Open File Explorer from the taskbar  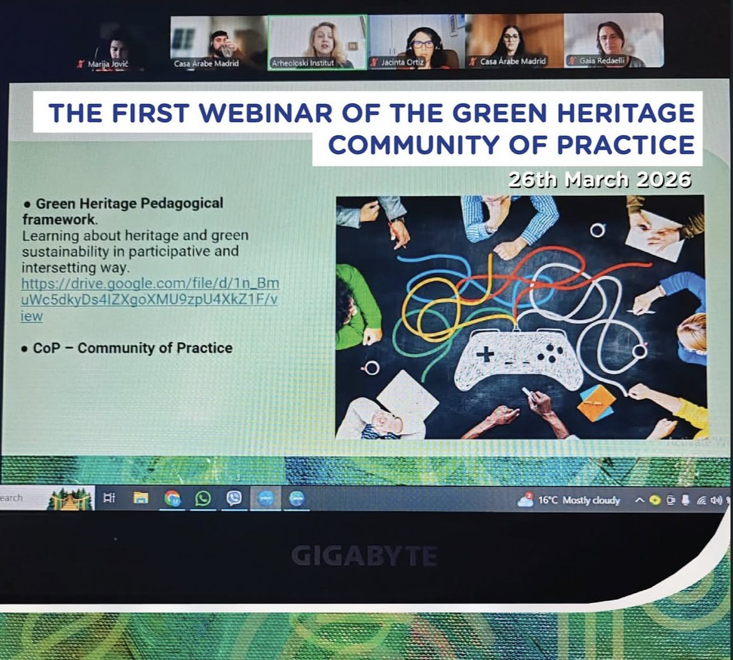[141, 498]
